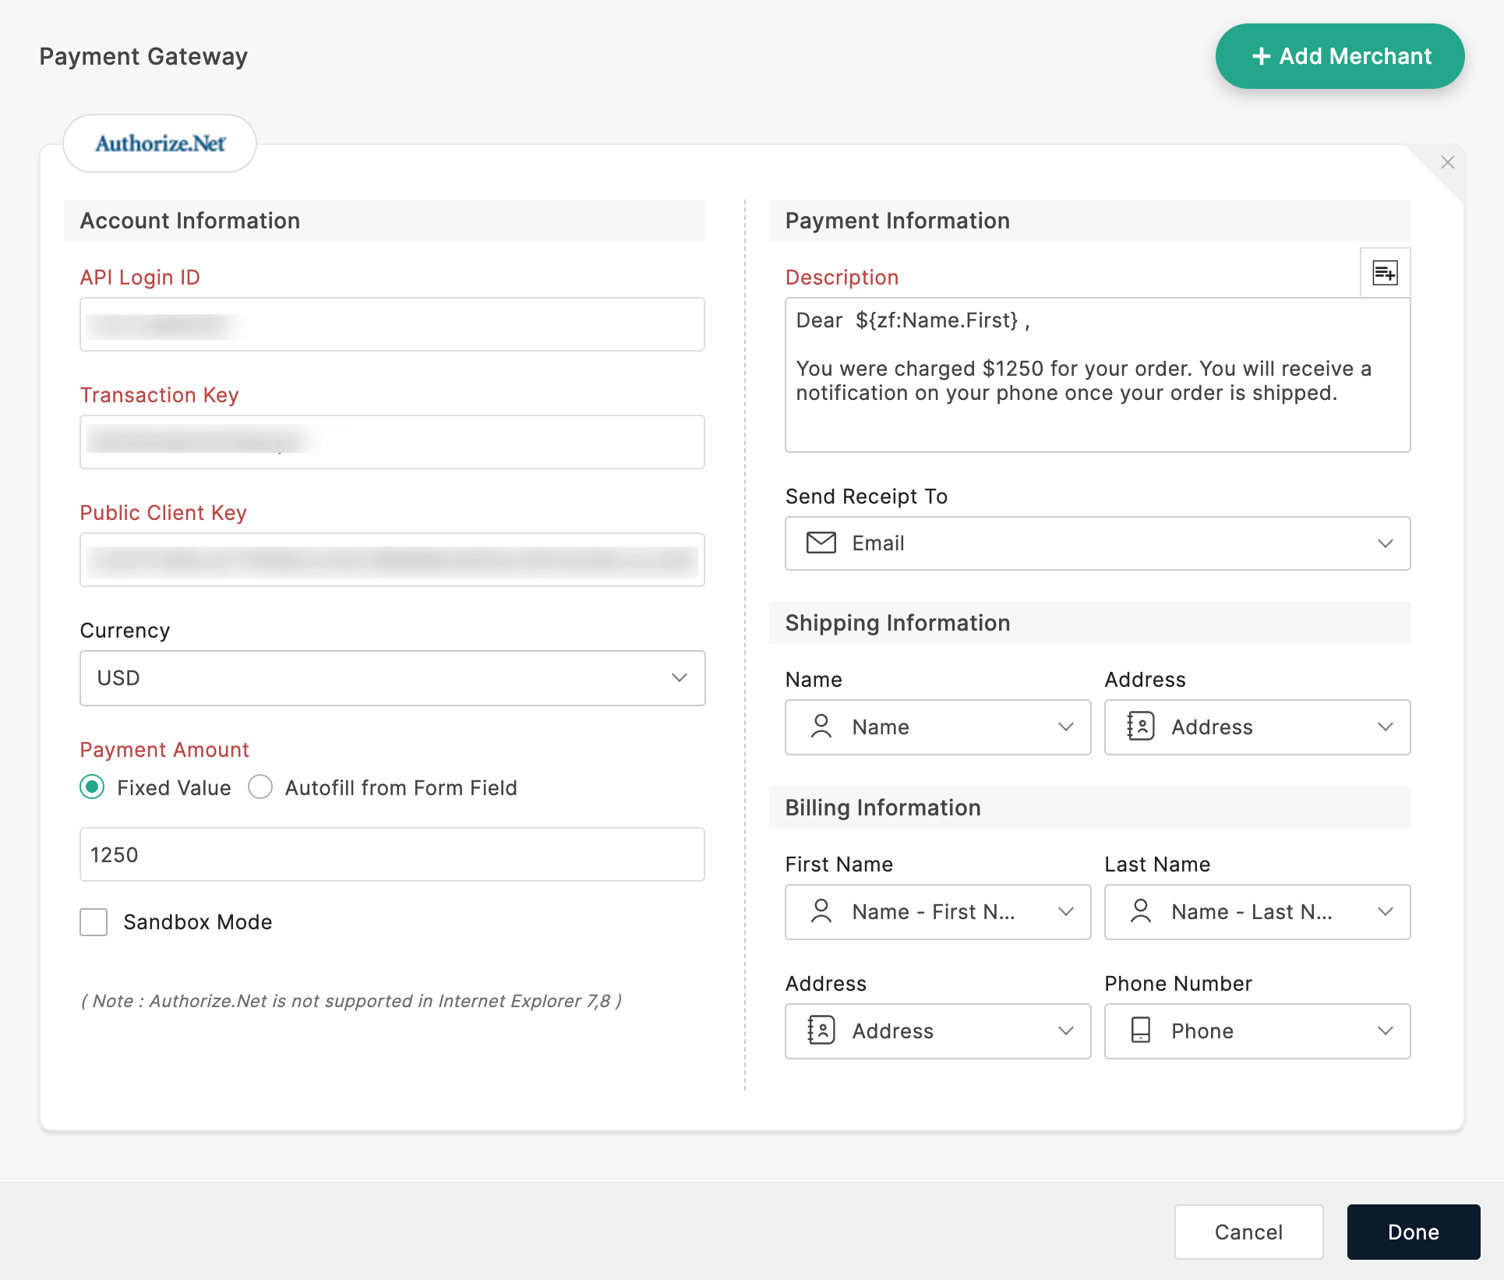Click the Done button

pos(1413,1232)
